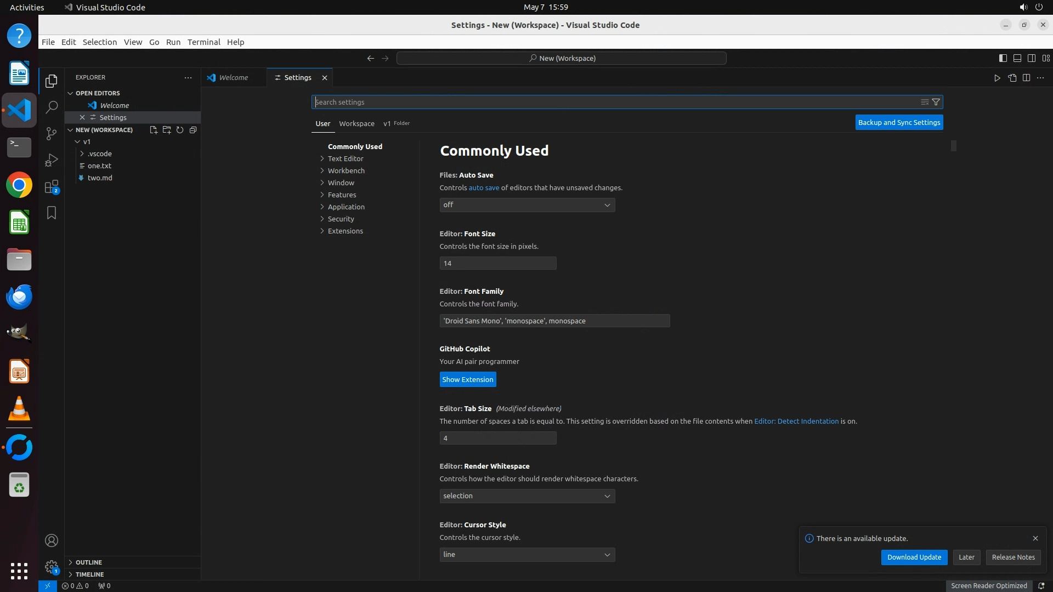The height and width of the screenshot is (592, 1053).
Task: Switch to the Workspace settings tab
Action: click(356, 123)
